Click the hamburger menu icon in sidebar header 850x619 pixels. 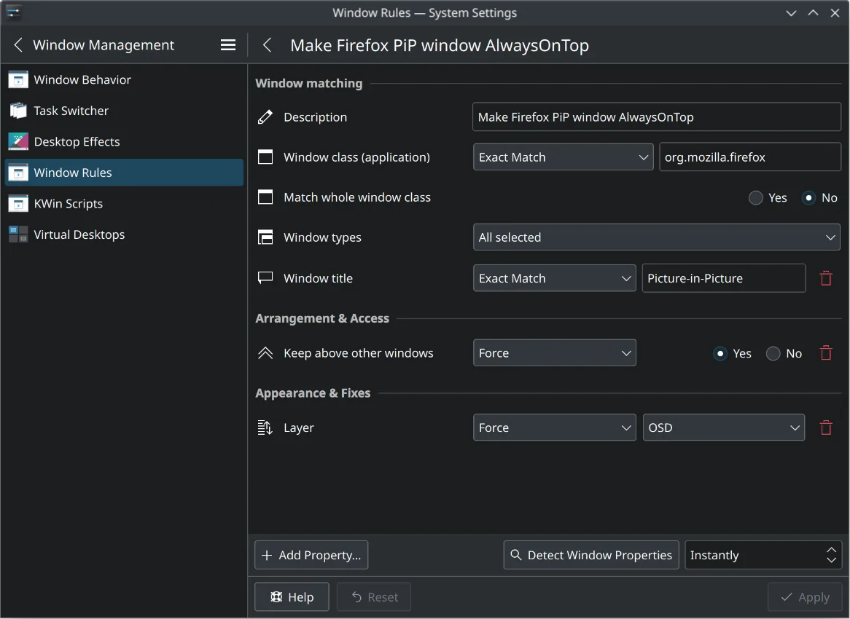(228, 45)
